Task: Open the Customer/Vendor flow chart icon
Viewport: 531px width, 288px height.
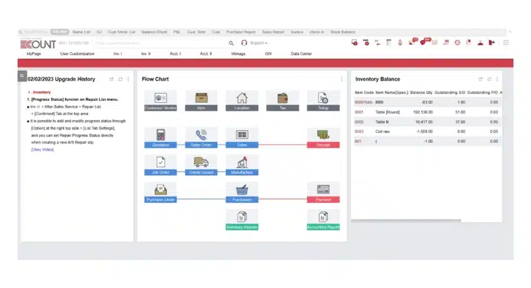Action: point(160,98)
